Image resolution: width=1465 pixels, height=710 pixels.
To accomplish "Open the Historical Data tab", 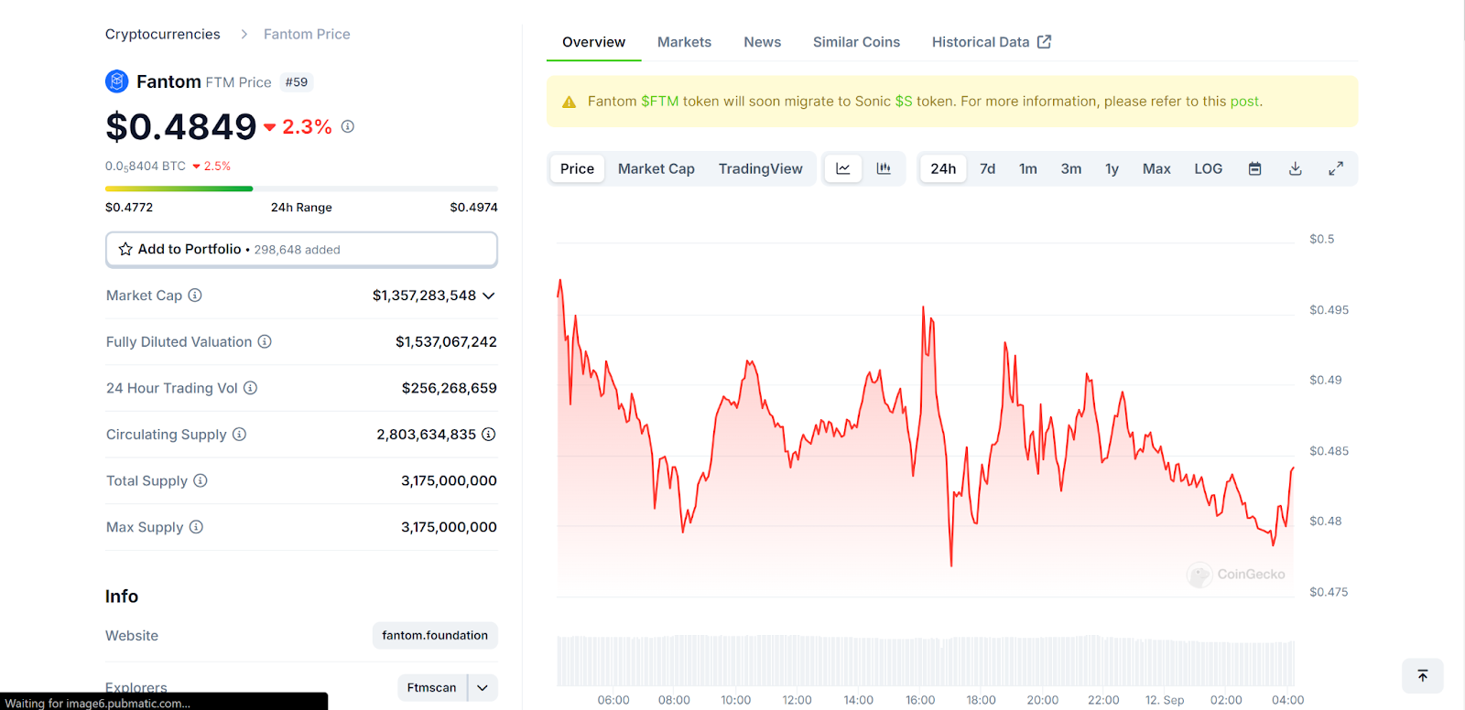I will 992,42.
